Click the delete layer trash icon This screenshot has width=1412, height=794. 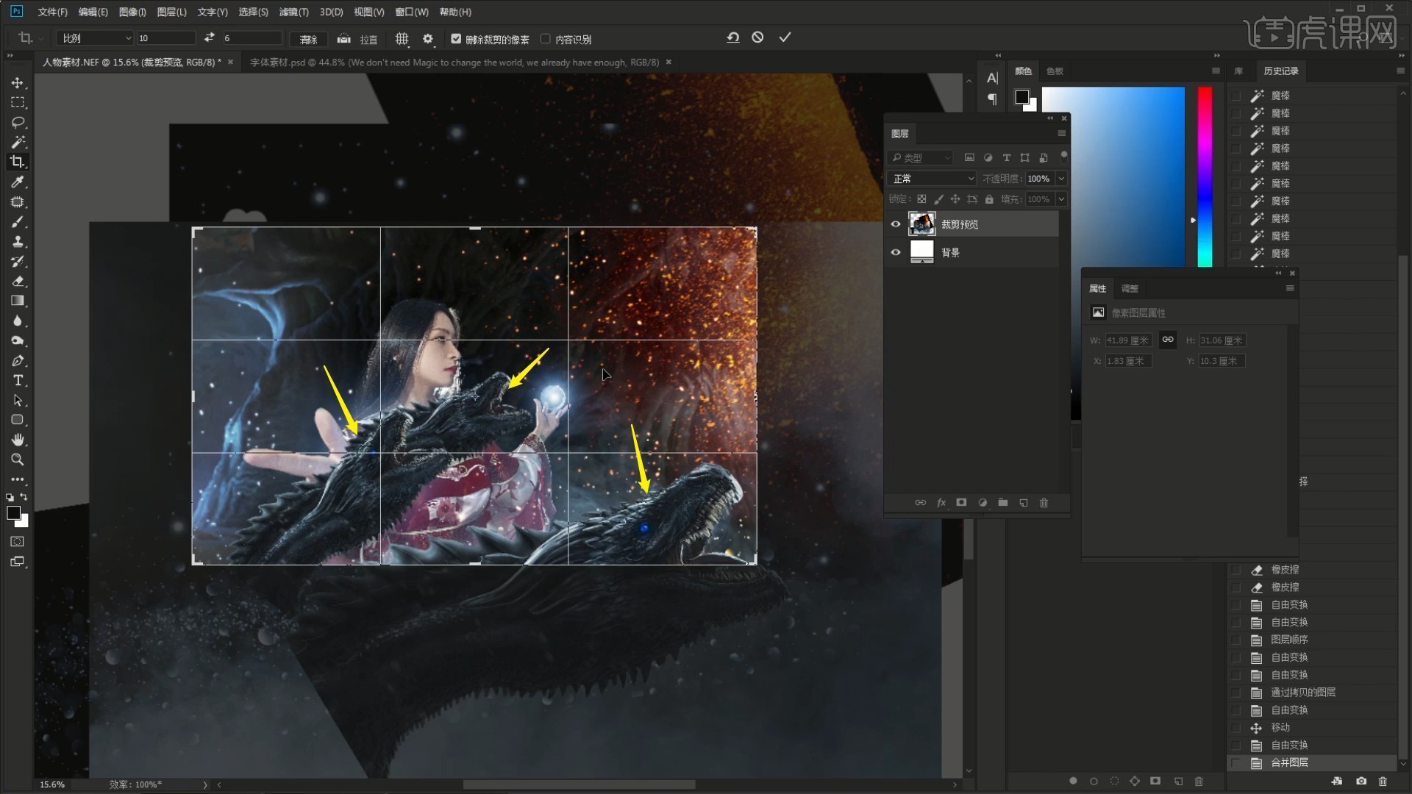(1044, 503)
